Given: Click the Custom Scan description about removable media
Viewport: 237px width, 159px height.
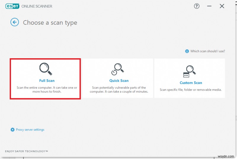Looking at the screenshot, I should 190,90.
